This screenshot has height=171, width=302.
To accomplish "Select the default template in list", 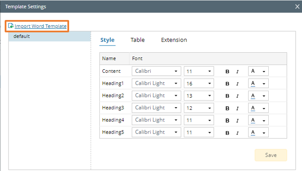I will (49, 37).
